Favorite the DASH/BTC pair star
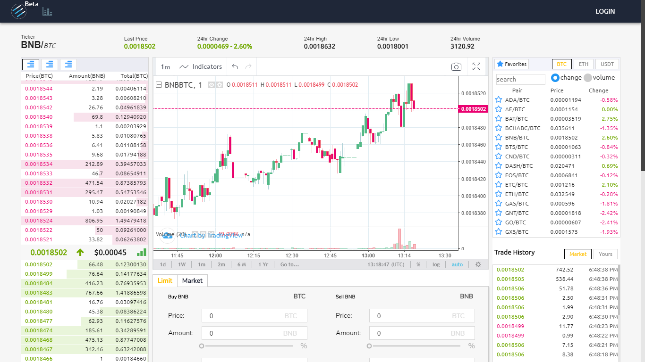Screen dimensions: 645x362 point(498,165)
